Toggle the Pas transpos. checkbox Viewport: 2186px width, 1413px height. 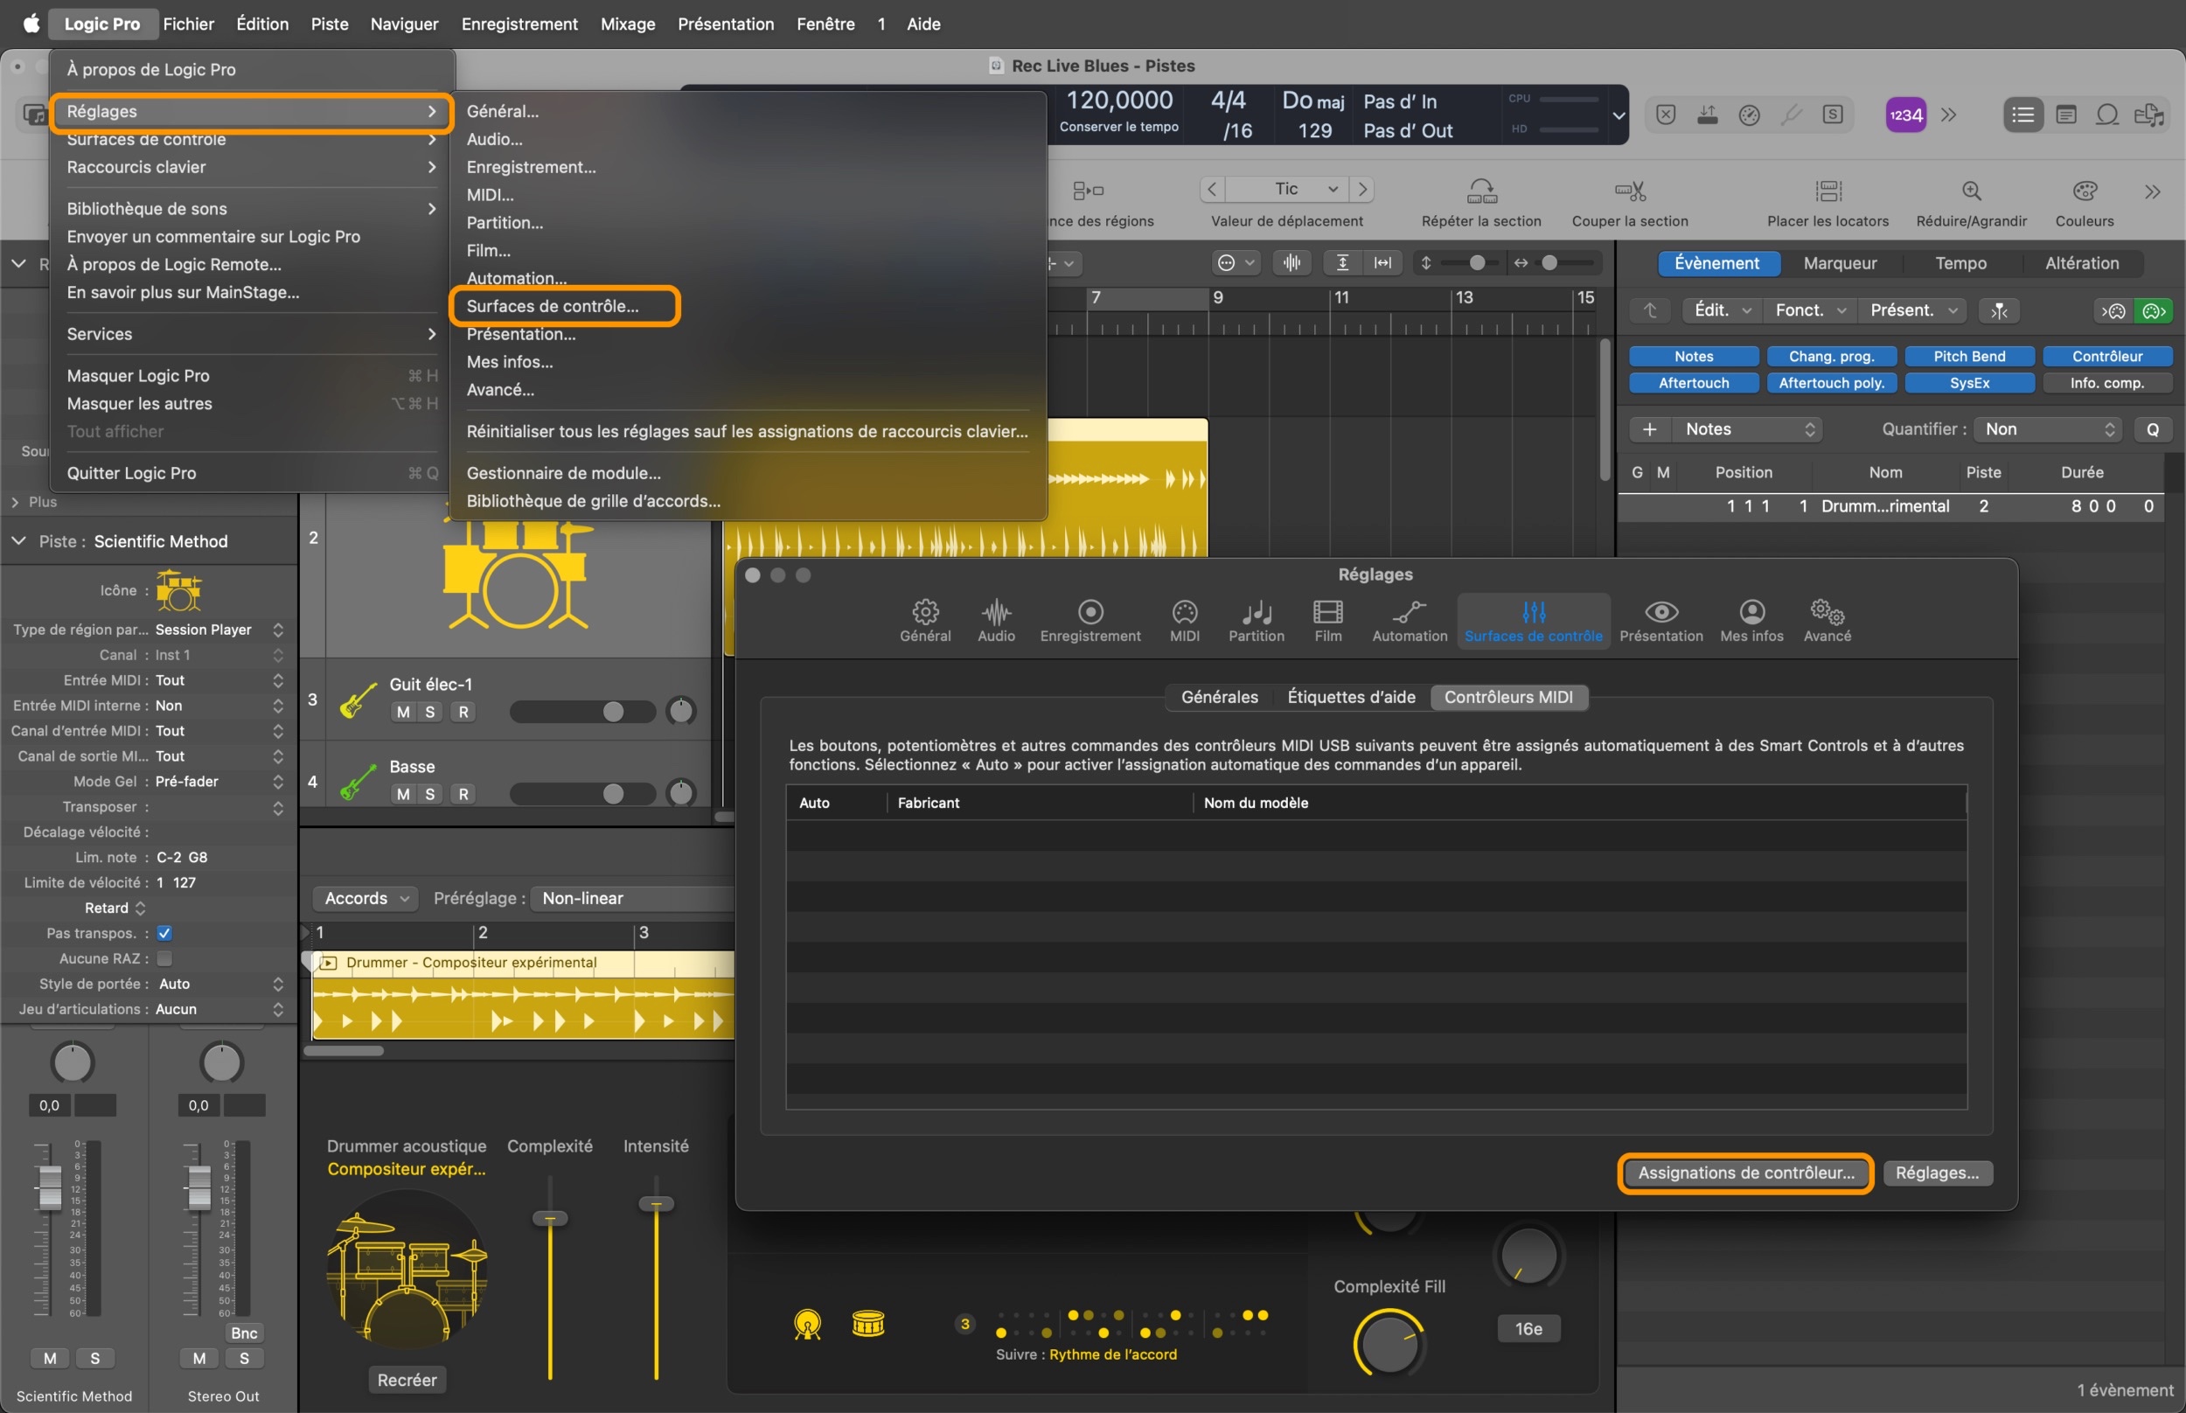(x=164, y=933)
